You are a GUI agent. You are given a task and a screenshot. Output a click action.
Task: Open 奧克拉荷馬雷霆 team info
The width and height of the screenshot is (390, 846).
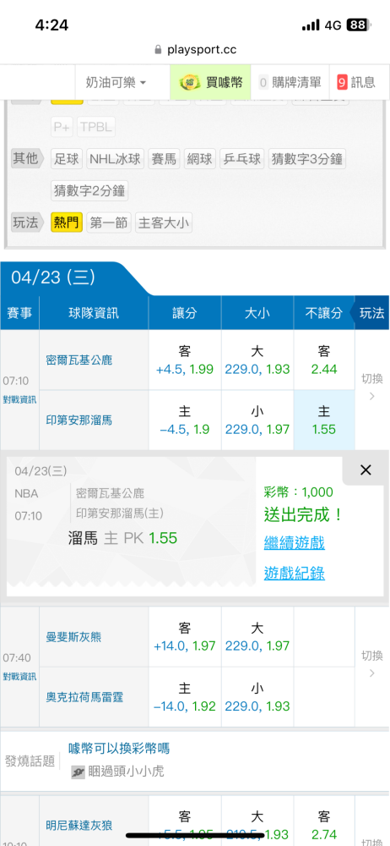click(84, 698)
